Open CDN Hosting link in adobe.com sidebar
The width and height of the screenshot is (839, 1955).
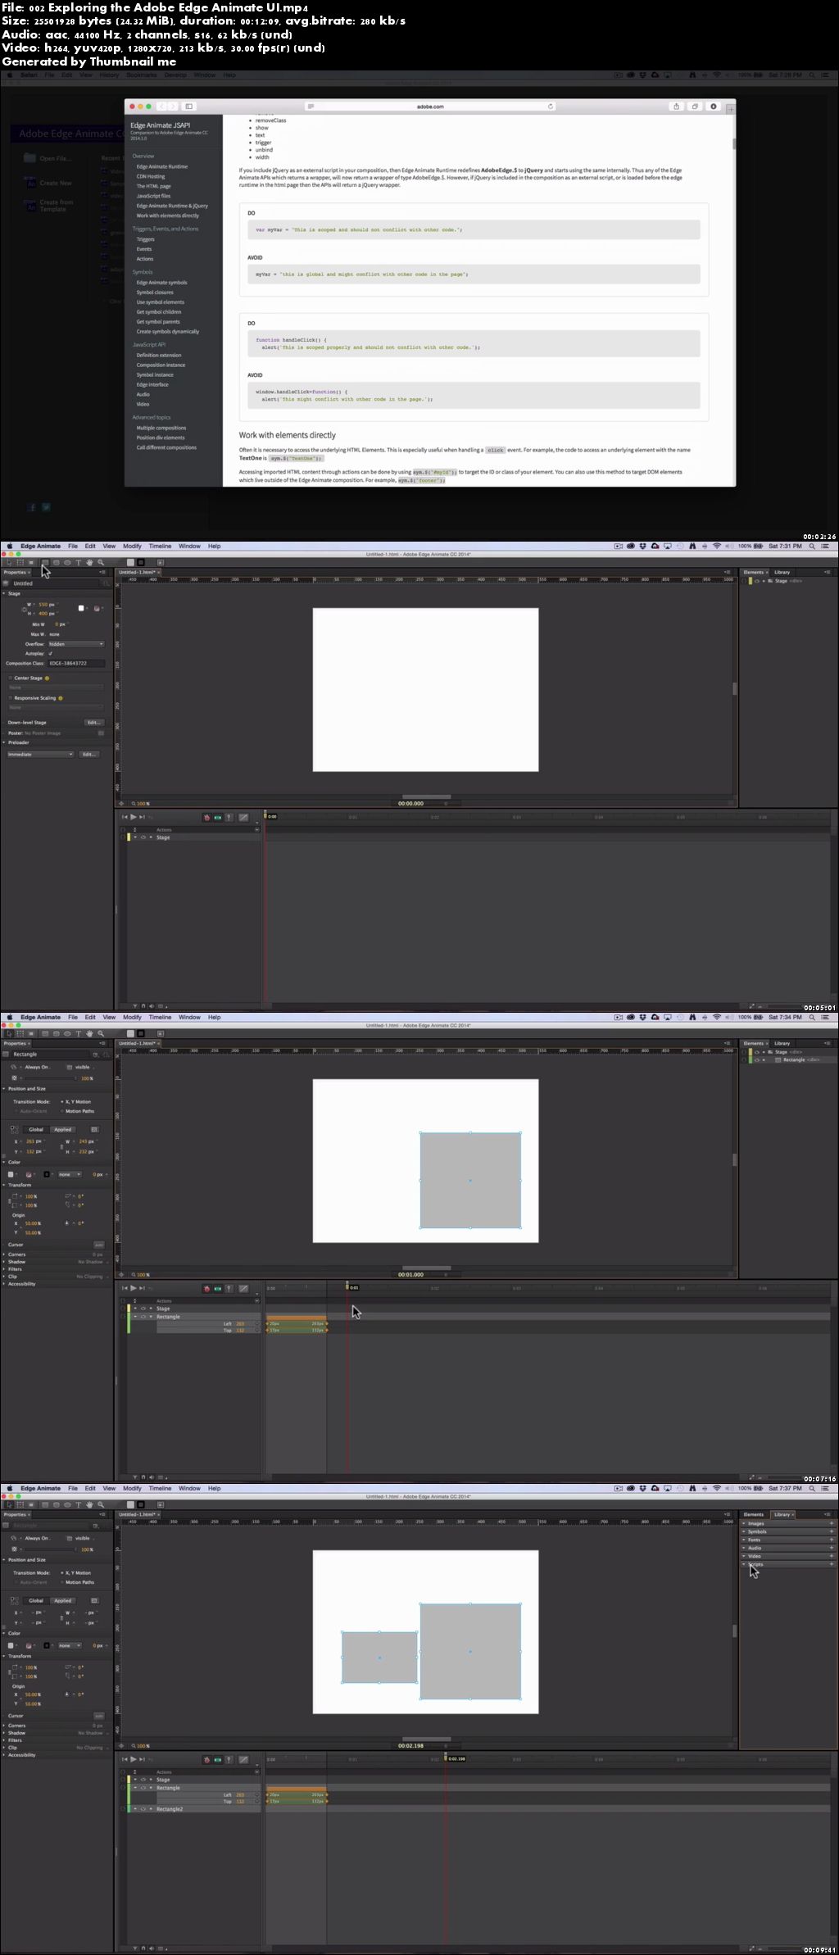pyautogui.click(x=151, y=176)
